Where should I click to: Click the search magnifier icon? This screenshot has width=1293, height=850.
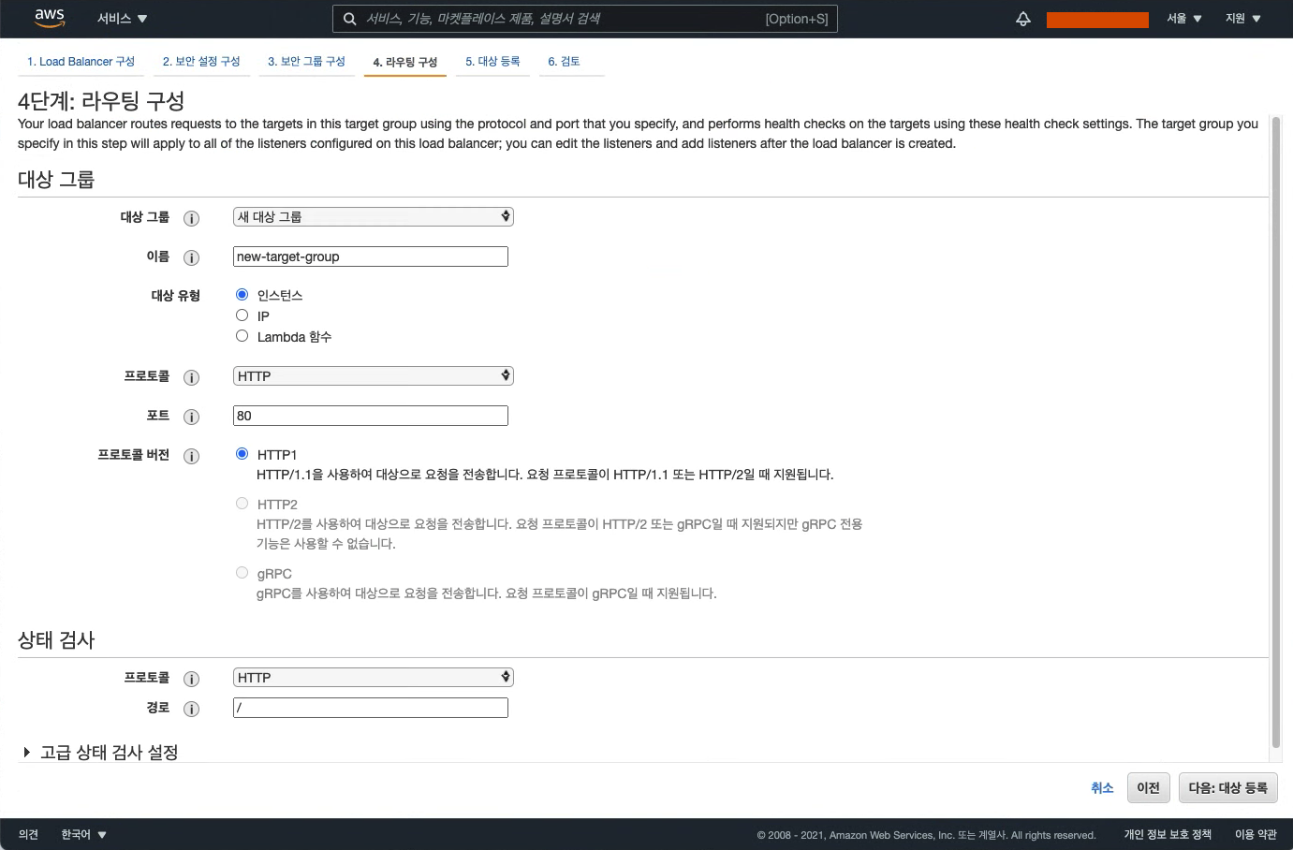pyautogui.click(x=349, y=19)
